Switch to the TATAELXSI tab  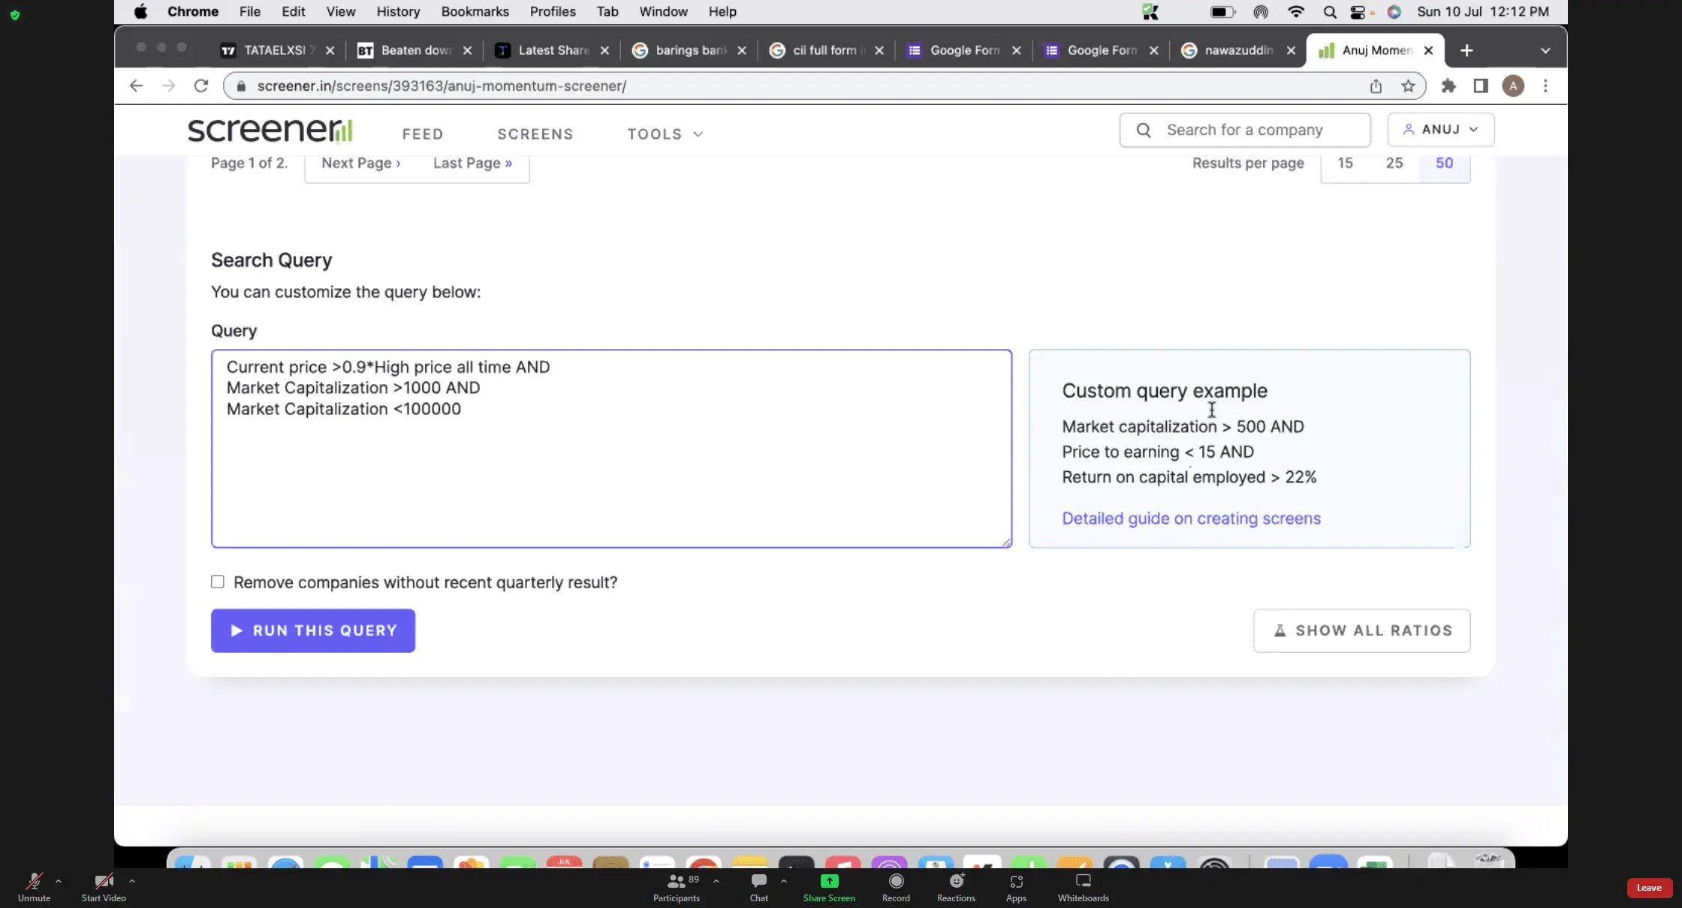pyautogui.click(x=274, y=50)
